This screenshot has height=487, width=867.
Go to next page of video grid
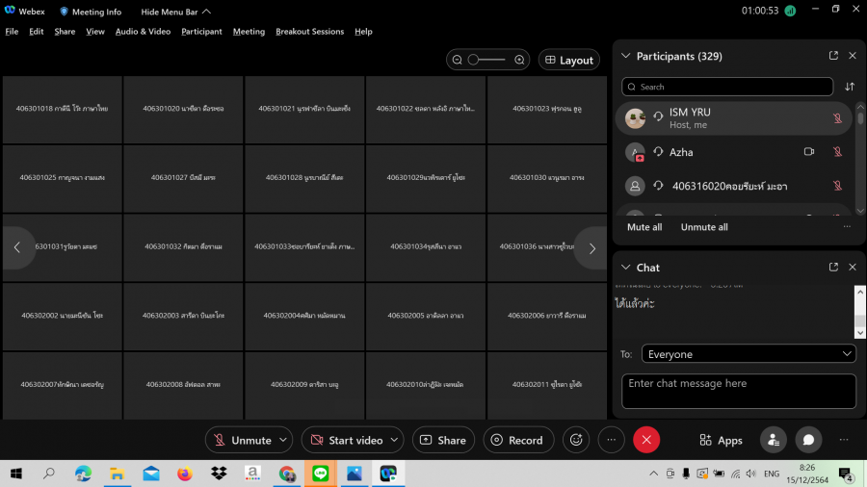[591, 248]
